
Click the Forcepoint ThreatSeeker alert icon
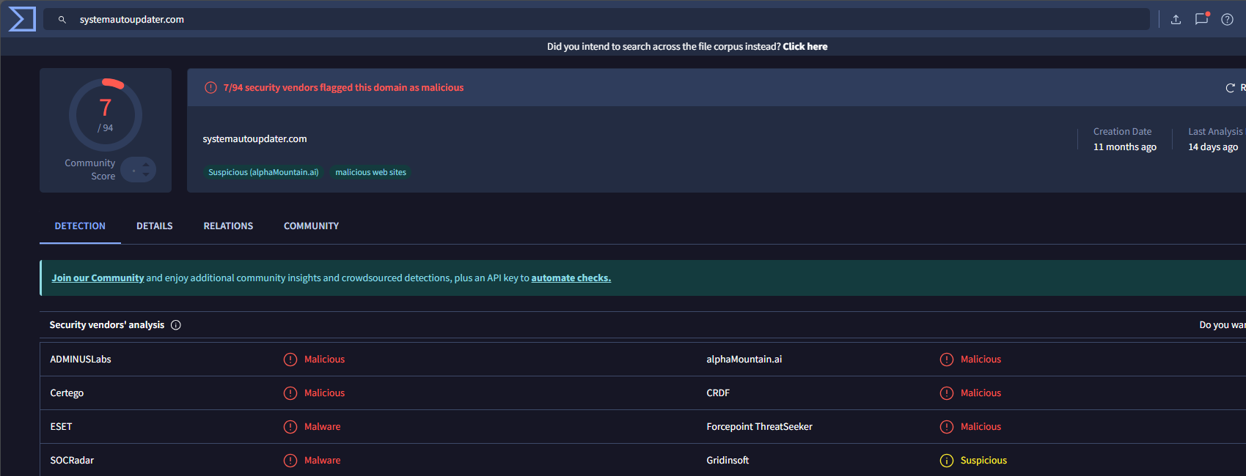click(x=947, y=427)
